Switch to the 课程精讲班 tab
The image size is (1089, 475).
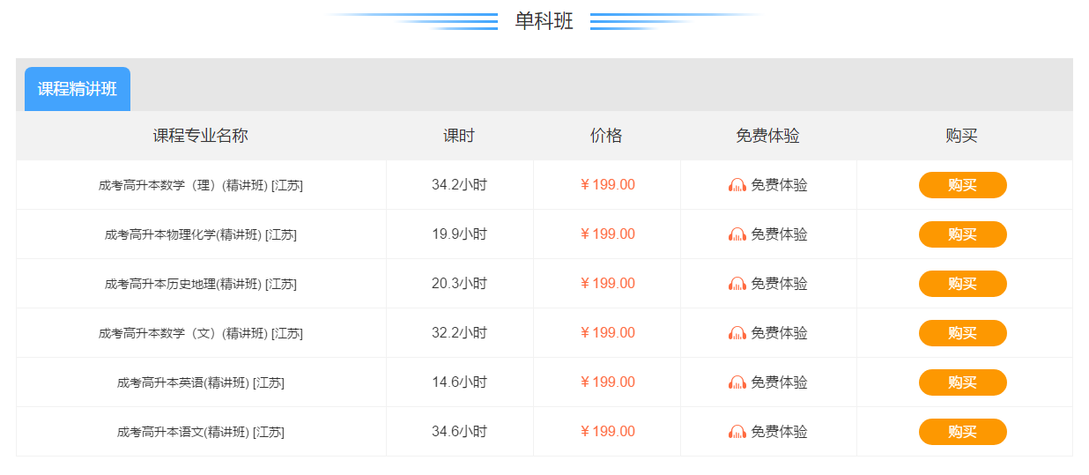78,89
